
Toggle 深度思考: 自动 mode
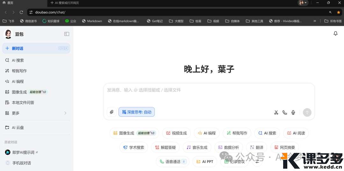137,112
